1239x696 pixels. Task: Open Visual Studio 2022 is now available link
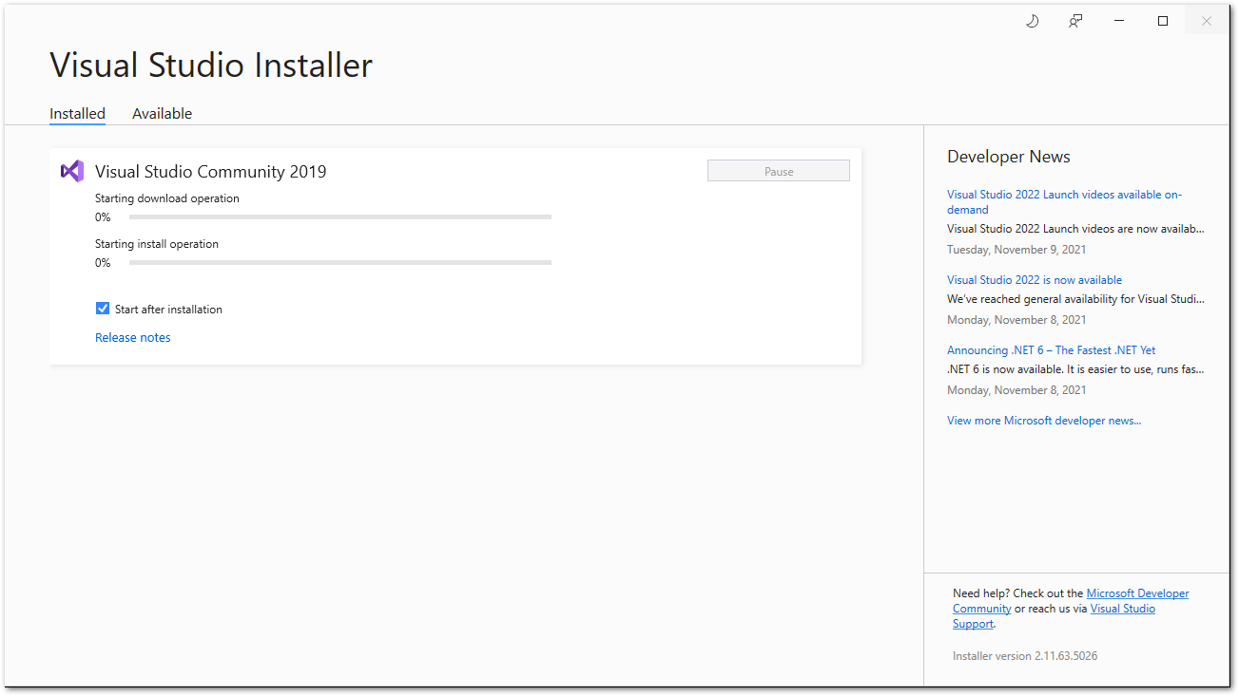point(1035,280)
